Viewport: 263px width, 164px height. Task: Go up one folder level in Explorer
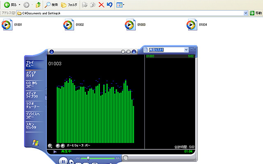[x=38, y=5]
